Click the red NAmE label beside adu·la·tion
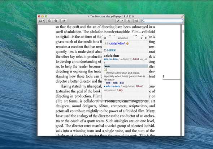 136,59
